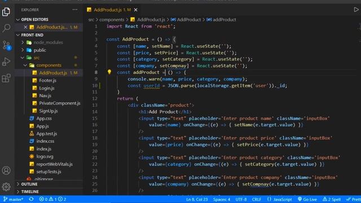
Task: Click the Go Live status button
Action: (x=307, y=199)
